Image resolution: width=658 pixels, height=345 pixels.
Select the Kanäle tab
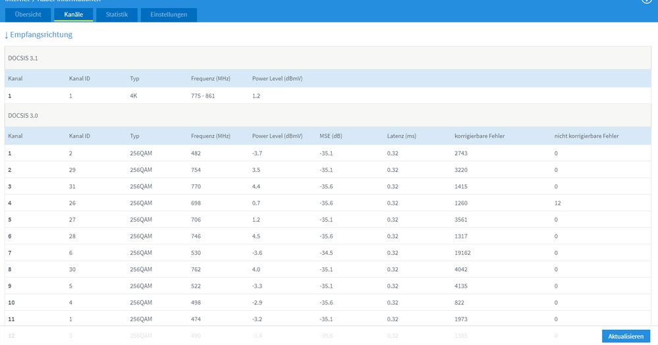(x=73, y=14)
